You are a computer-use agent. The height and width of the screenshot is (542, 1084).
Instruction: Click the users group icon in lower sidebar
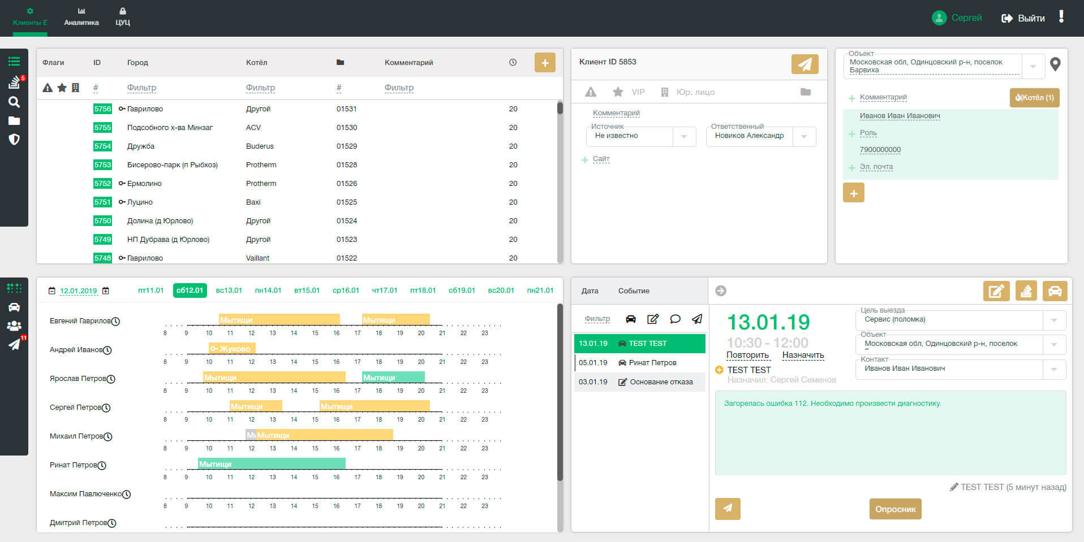[14, 326]
